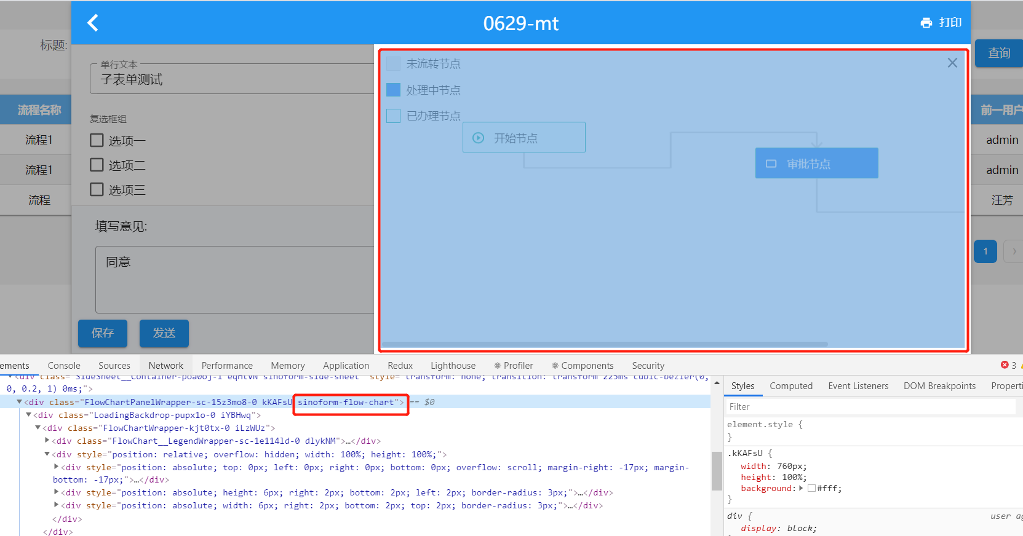Click the 审批节点 rectangle icon
The height and width of the screenshot is (536, 1023).
[771, 164]
